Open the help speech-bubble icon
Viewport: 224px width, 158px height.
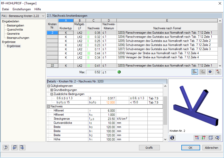pyautogui.click(x=6, y=147)
